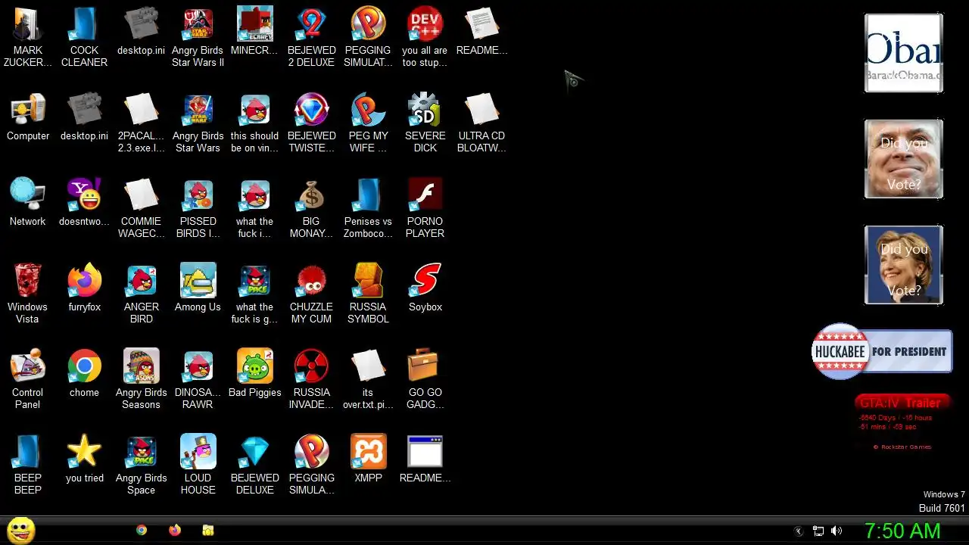Select BEJEWED 2 DELUXE icon
969x545 pixels.
pos(311,36)
